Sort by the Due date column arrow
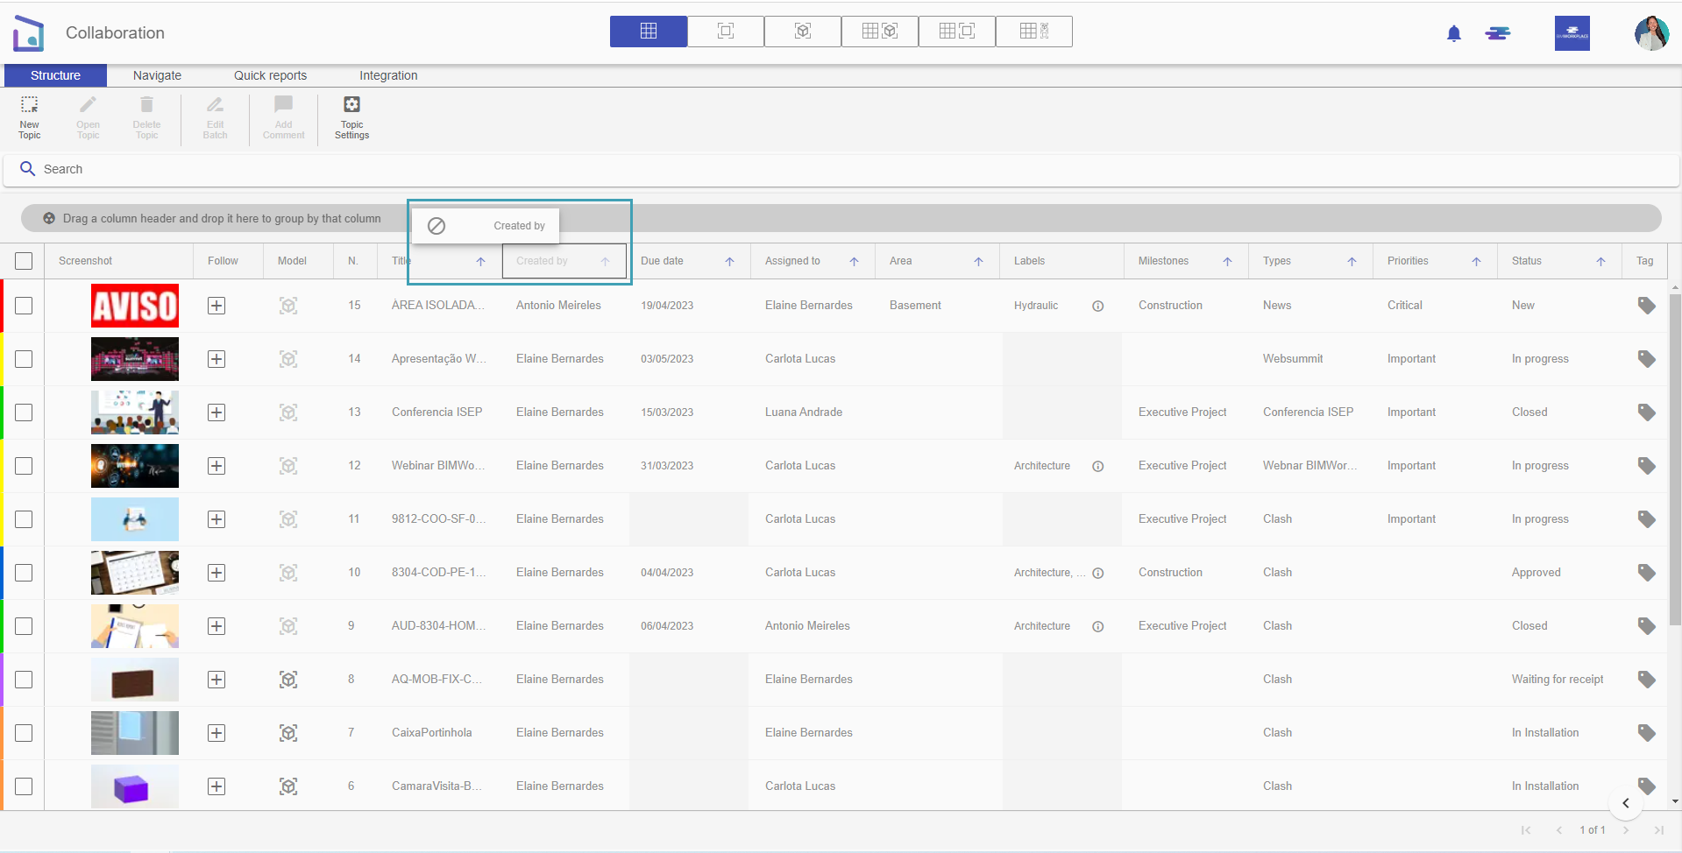Viewport: 1682px width, 853px height. coord(729,262)
